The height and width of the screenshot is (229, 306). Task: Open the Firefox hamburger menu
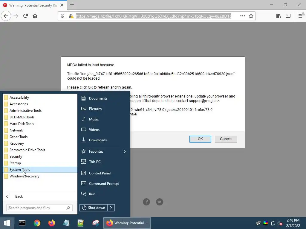point(300,16)
